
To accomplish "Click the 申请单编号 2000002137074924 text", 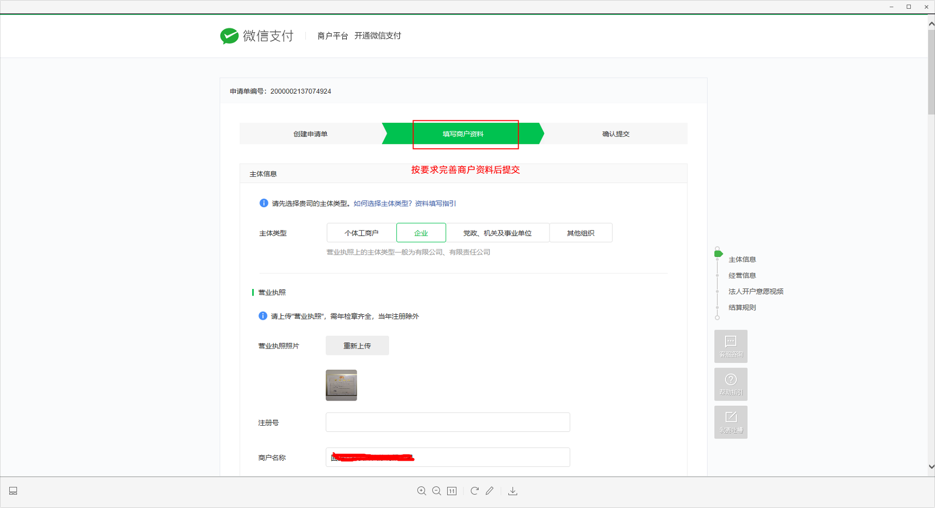I will click(280, 91).
